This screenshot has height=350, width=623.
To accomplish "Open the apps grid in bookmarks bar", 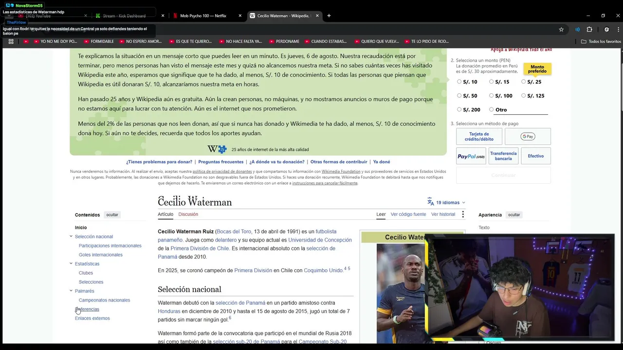I will click(11, 41).
